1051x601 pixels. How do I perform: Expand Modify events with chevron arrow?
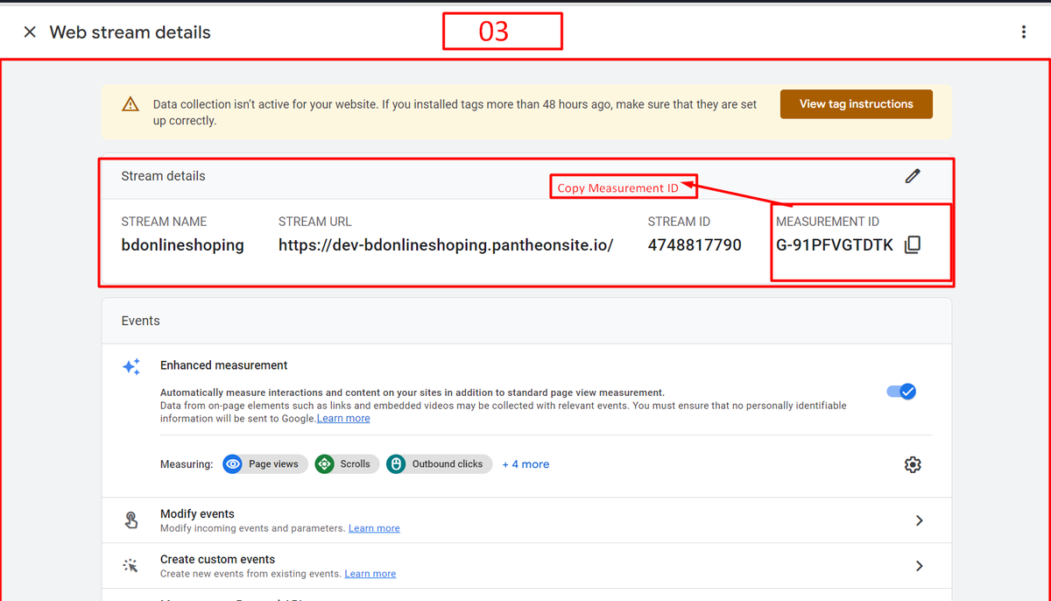[x=919, y=520]
